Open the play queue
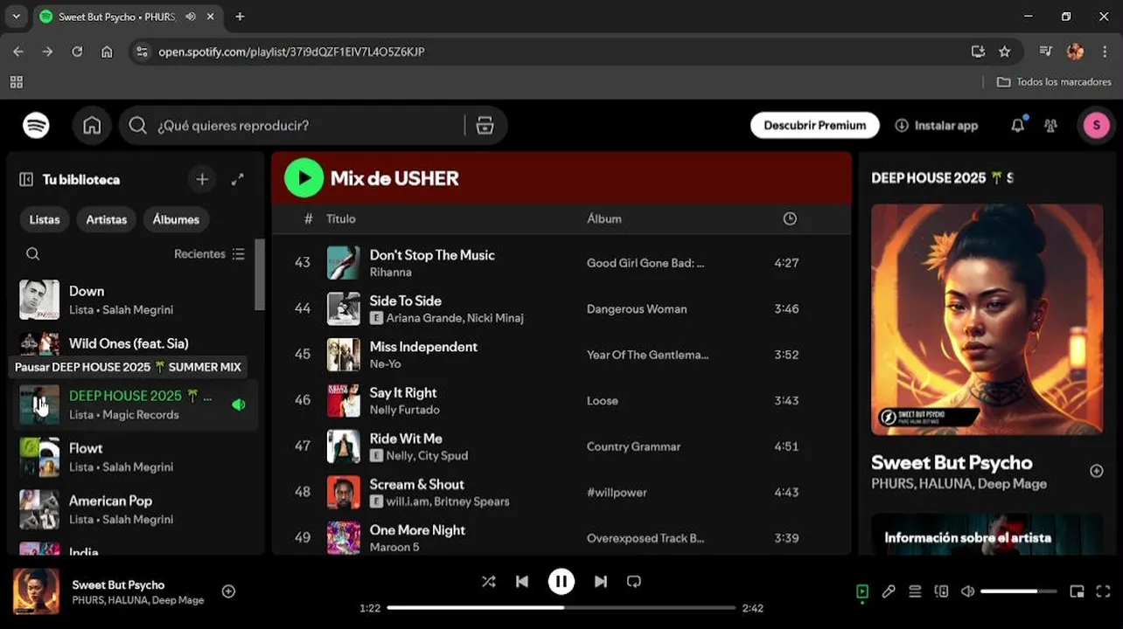Screen dimensions: 1123x629 (x=915, y=591)
